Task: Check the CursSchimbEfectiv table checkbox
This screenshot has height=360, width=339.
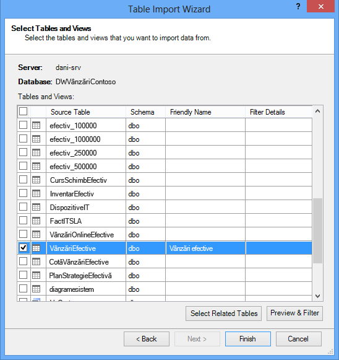Action: 23,180
